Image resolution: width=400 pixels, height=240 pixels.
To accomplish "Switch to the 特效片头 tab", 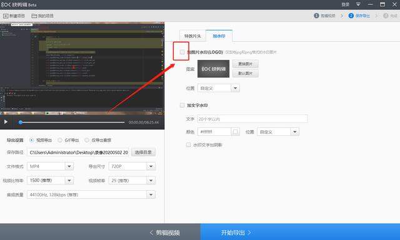I will 192,36.
